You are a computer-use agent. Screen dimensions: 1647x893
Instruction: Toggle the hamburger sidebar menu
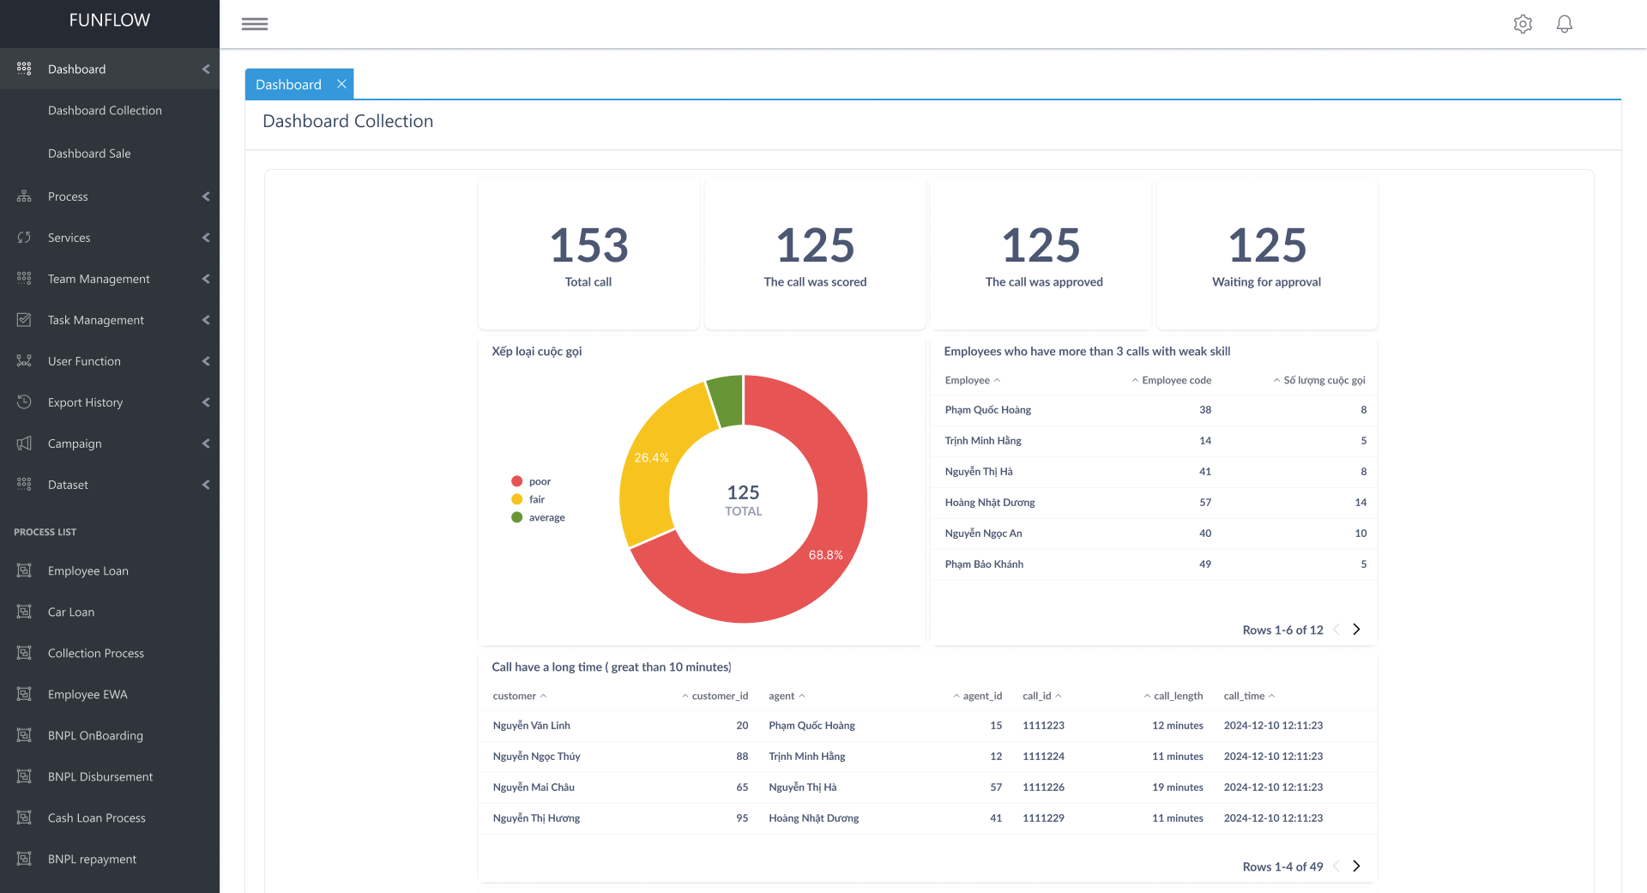click(255, 24)
